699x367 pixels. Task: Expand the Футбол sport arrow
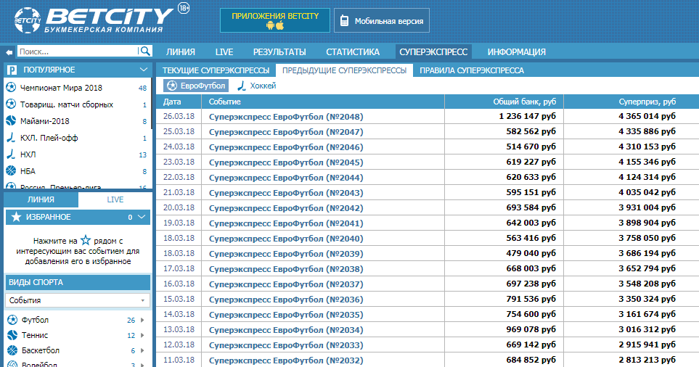(143, 320)
